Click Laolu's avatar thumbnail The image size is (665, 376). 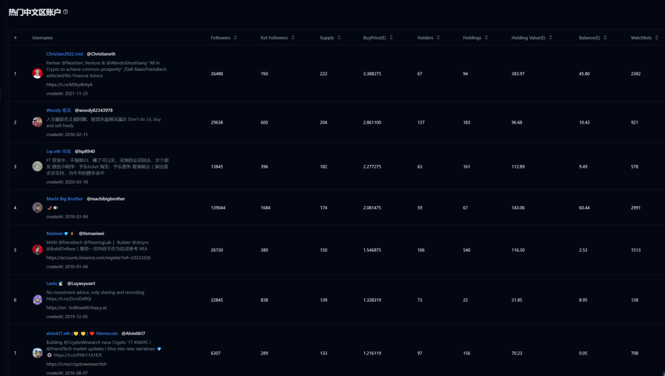coord(37,300)
